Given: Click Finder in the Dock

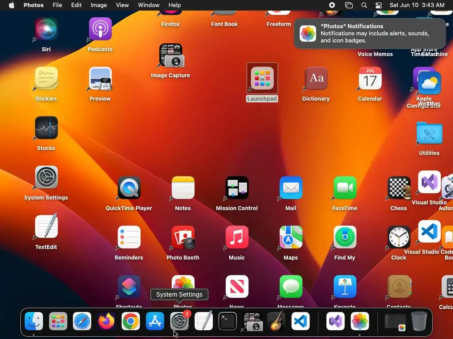Looking at the screenshot, I should 34,321.
